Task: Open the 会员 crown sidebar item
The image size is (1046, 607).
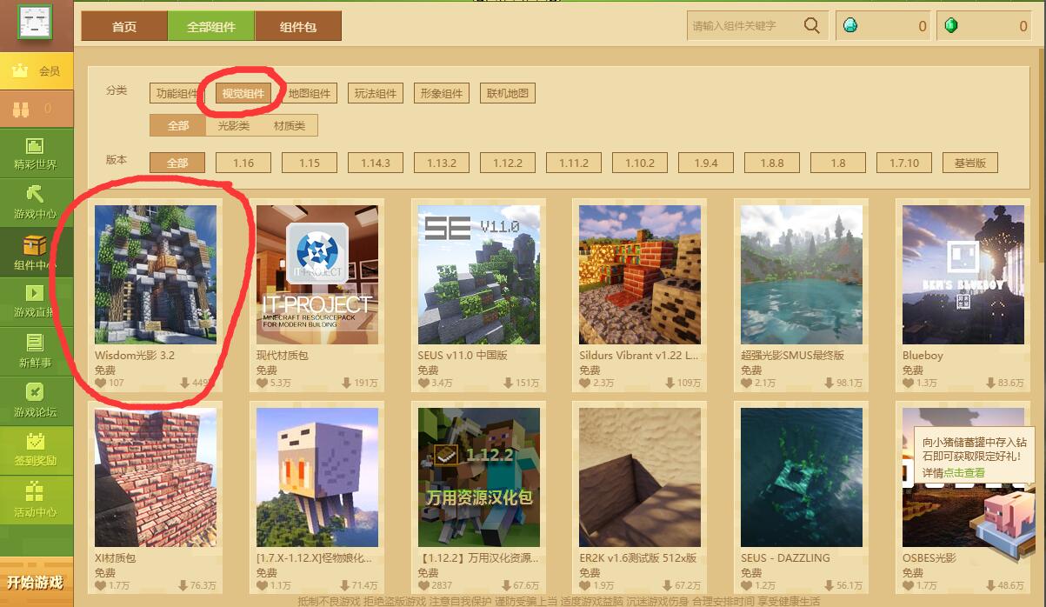Action: click(37, 70)
